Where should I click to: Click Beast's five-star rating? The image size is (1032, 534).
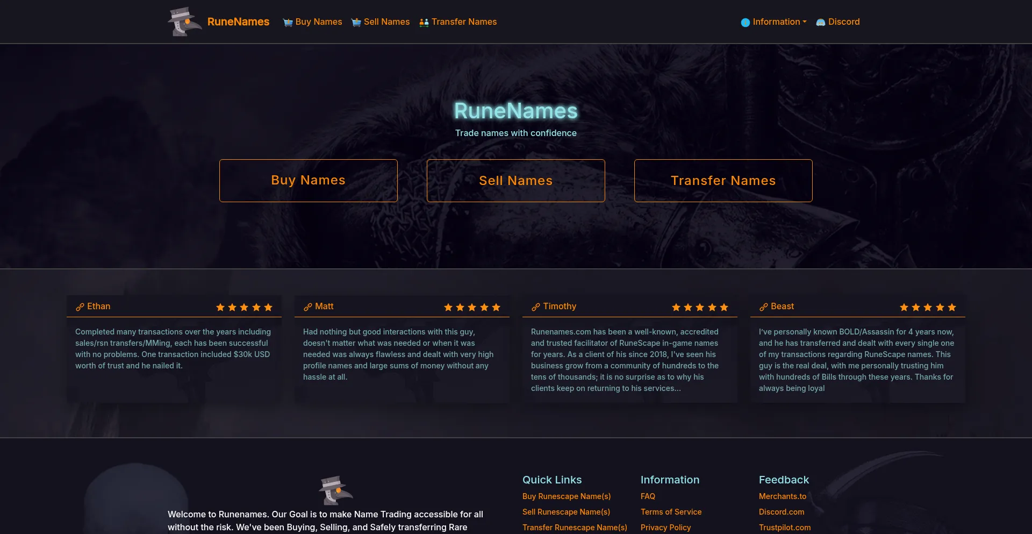[928, 307]
